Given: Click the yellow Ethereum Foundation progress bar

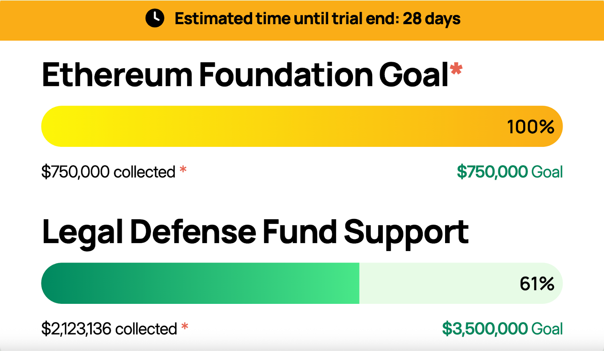Looking at the screenshot, I should click(x=302, y=126).
